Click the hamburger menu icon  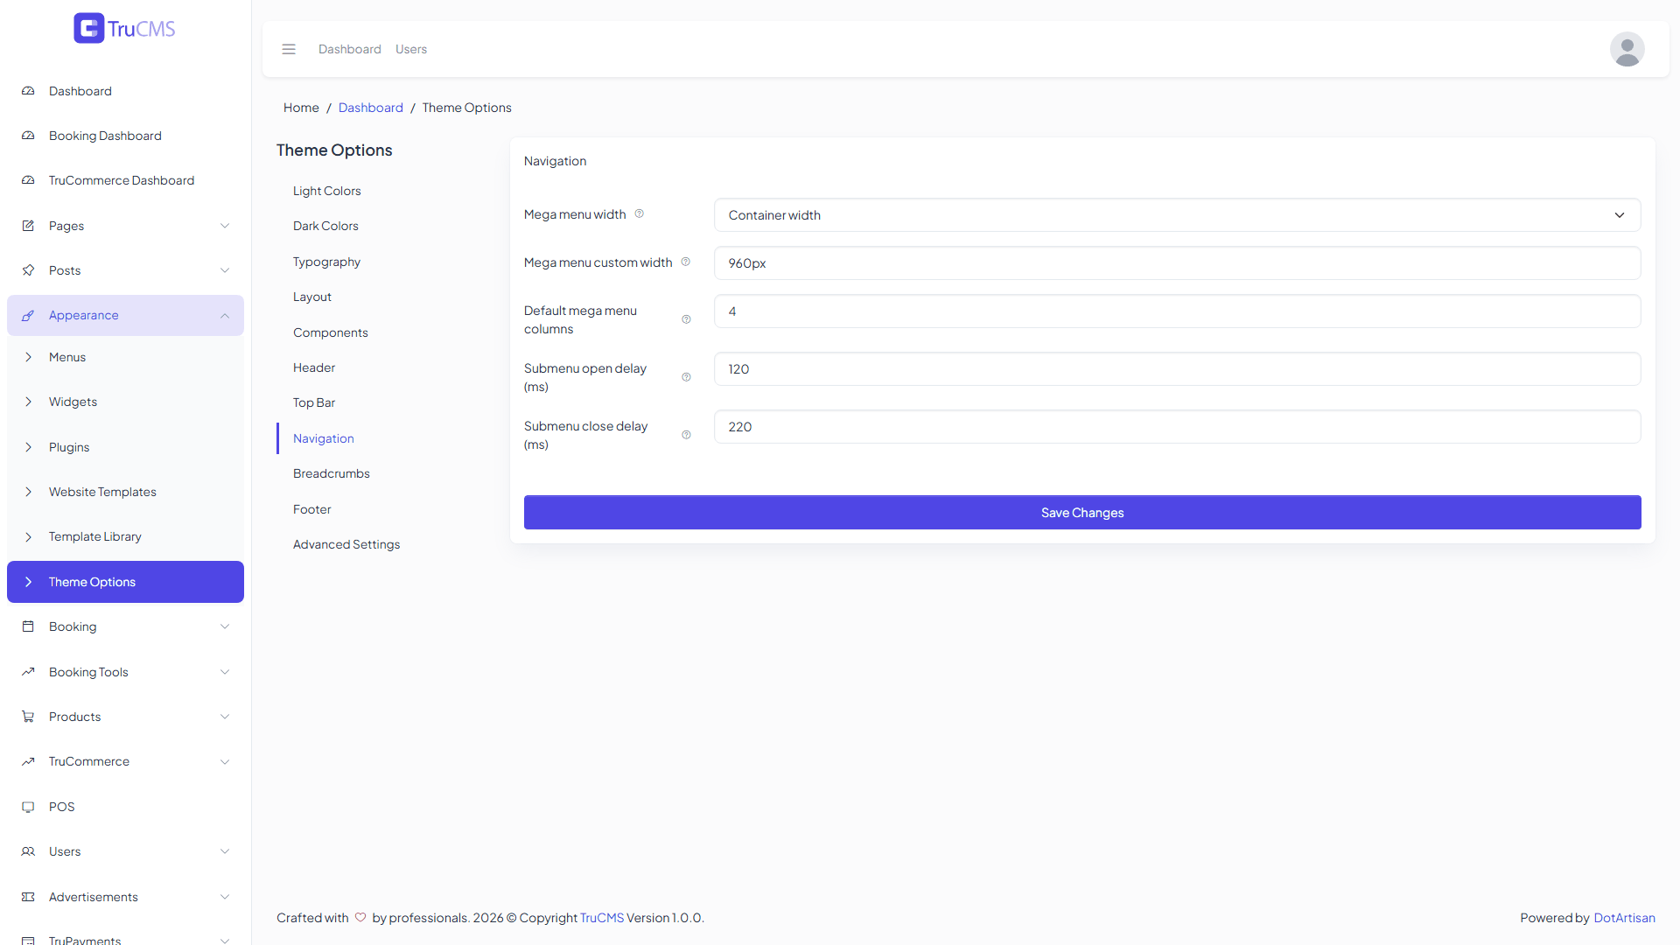click(x=289, y=49)
